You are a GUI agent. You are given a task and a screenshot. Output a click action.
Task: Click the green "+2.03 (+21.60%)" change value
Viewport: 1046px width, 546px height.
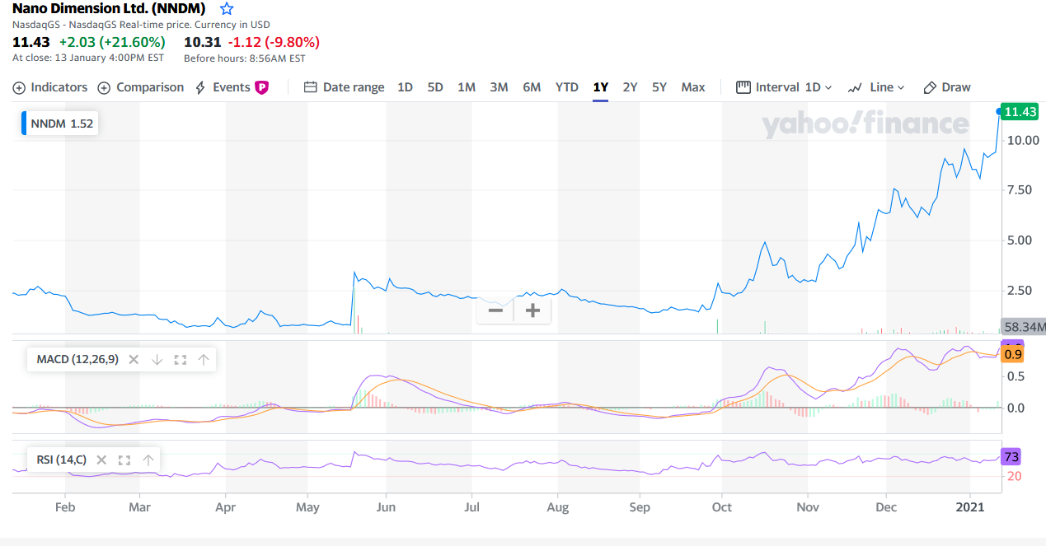point(112,42)
